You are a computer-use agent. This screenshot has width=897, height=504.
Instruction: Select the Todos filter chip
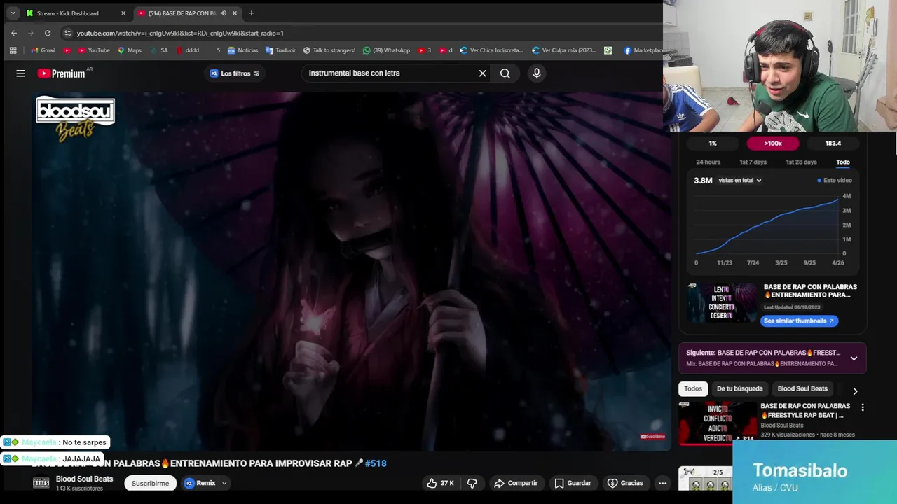point(693,388)
